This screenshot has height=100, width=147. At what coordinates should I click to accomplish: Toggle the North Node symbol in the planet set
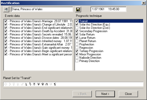(x=47, y=84)
